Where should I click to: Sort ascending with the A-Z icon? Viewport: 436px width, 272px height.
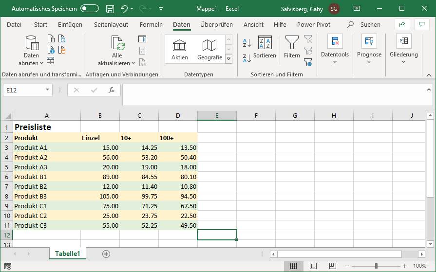pyautogui.click(x=246, y=43)
